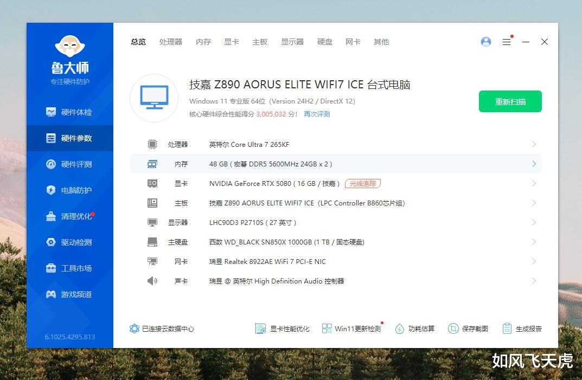Open 电脑防护 shield icon
Screen dimensions: 582x380
[x=51, y=190]
